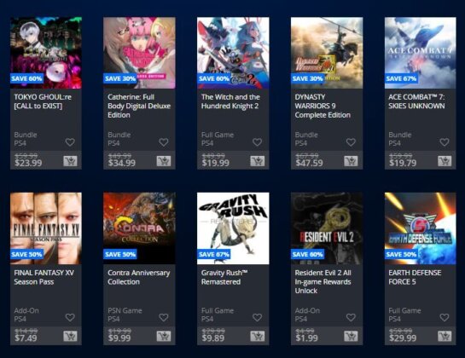Select FINAL FANTASY XV cover art

pyautogui.click(x=46, y=228)
